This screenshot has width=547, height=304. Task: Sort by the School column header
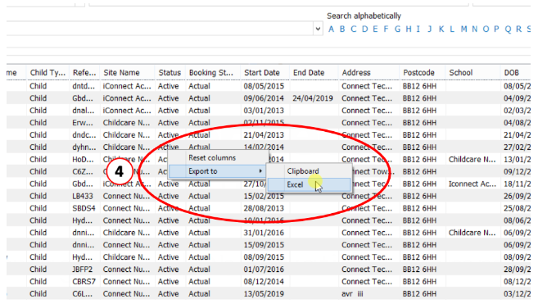[473, 73]
